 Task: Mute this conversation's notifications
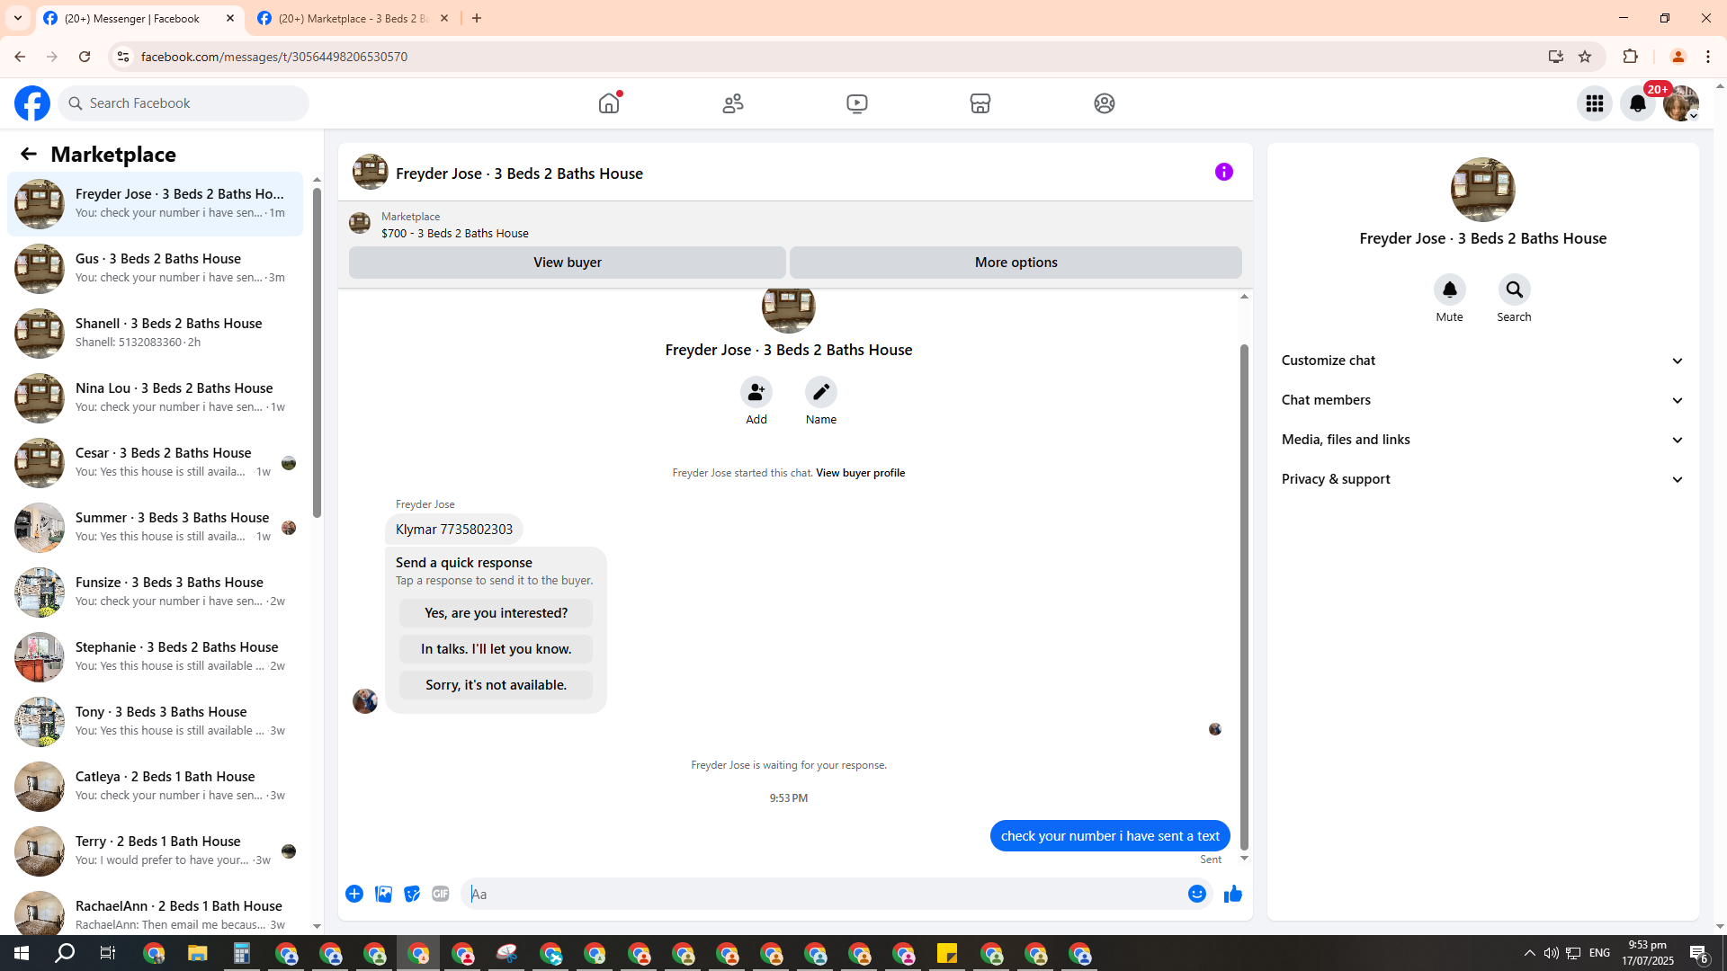[1450, 290]
